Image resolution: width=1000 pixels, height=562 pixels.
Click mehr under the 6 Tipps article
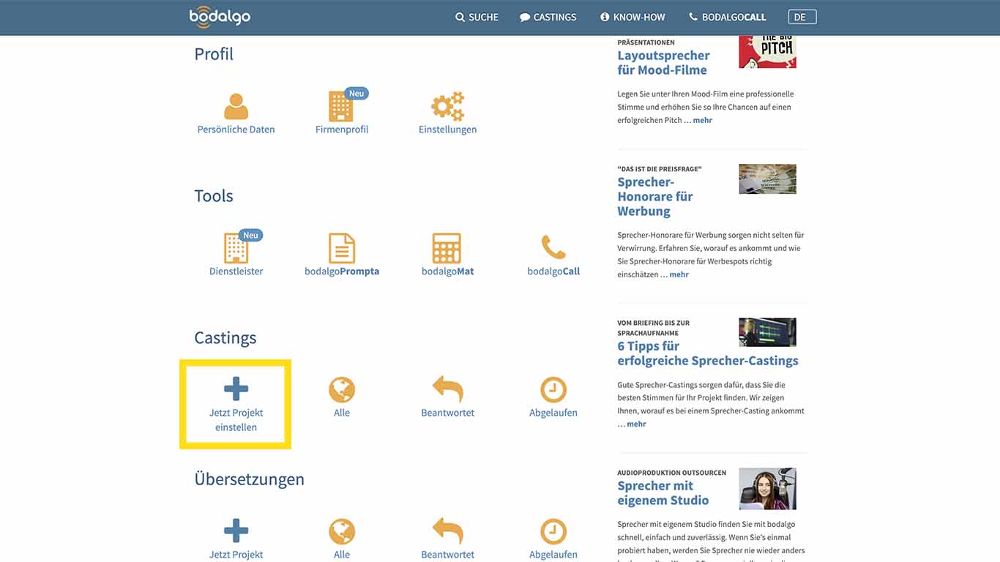(x=636, y=424)
